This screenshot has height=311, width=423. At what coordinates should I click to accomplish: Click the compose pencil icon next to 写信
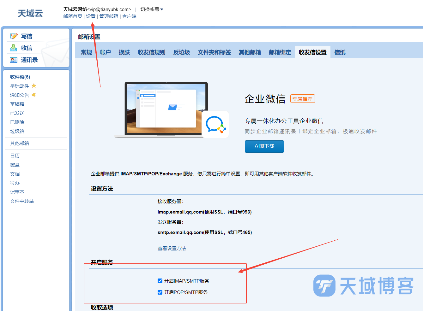pos(14,36)
